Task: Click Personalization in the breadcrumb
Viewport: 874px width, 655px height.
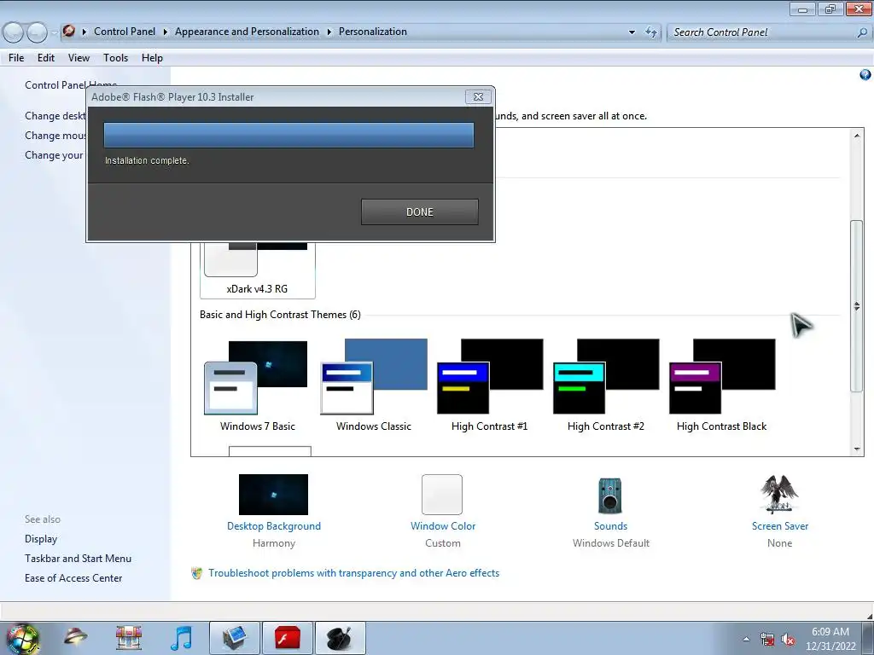Action: tap(373, 32)
